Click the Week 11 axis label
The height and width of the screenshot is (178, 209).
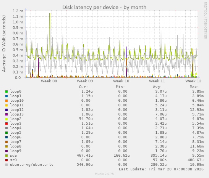tap(157, 81)
